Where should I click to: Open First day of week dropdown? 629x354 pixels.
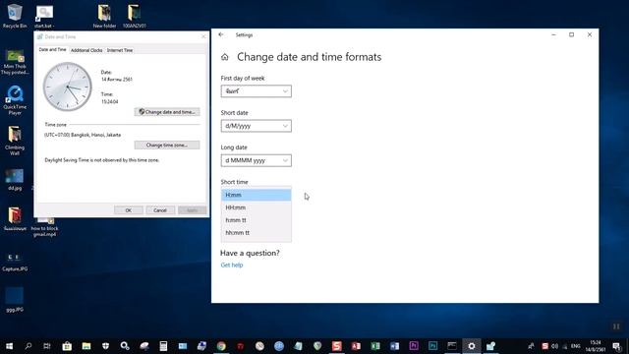256,91
